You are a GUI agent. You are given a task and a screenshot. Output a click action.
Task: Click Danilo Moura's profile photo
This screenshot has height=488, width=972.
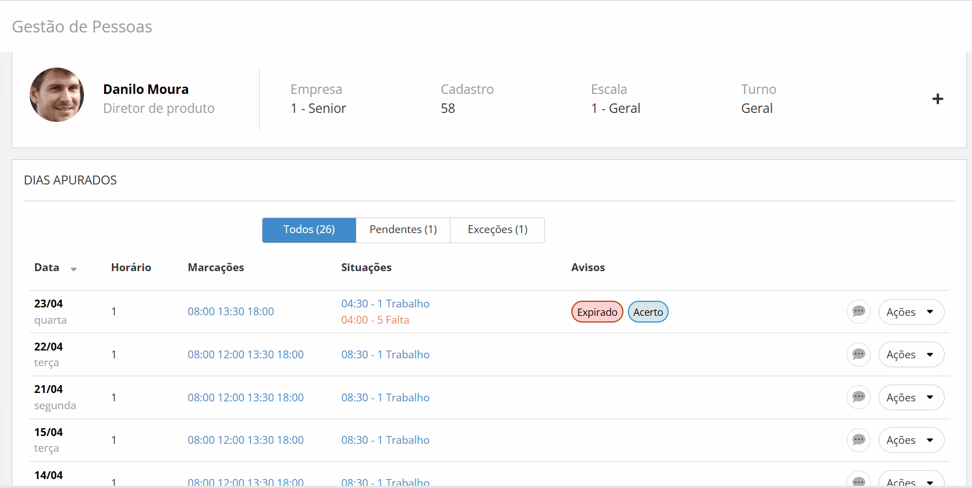click(x=57, y=95)
